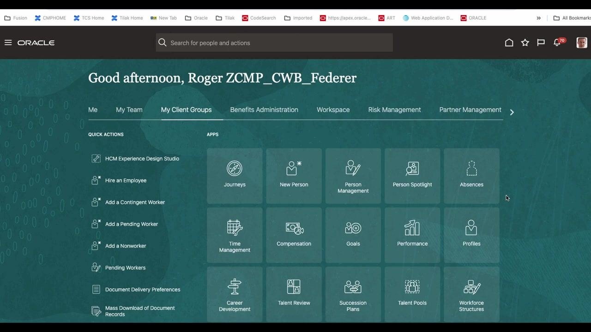Click the HCM Experience Design Studio icon
The image size is (591, 332).
[96, 159]
